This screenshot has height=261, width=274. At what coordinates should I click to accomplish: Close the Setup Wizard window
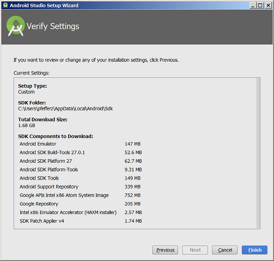tap(268, 6)
